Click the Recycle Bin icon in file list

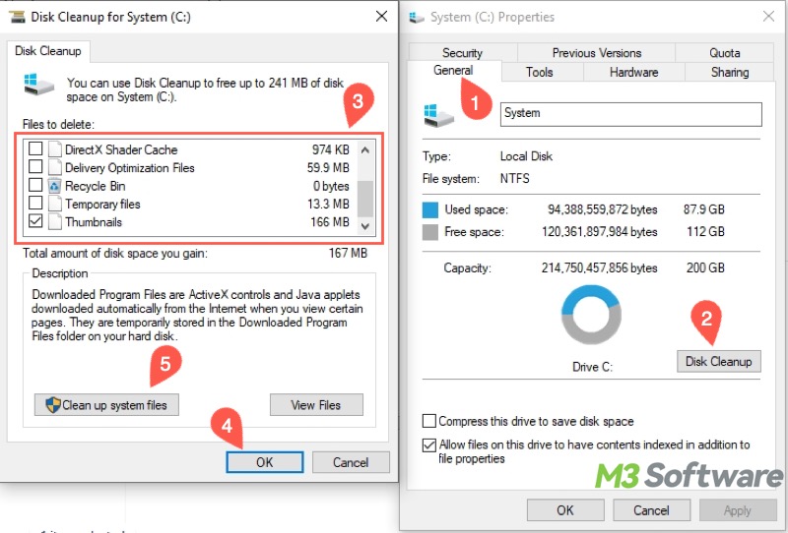point(55,186)
